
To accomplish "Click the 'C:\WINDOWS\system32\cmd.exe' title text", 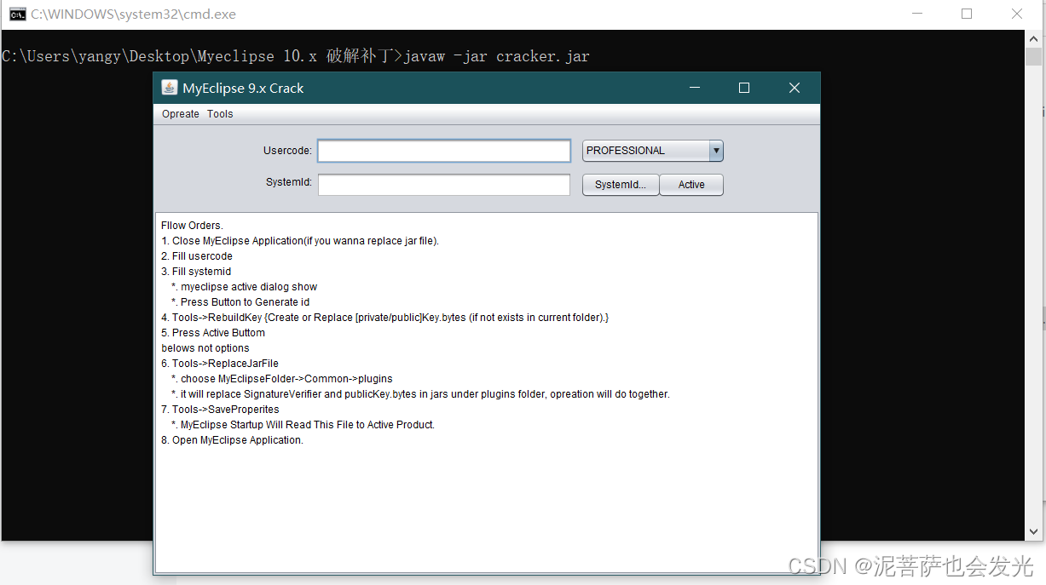I will [x=134, y=14].
